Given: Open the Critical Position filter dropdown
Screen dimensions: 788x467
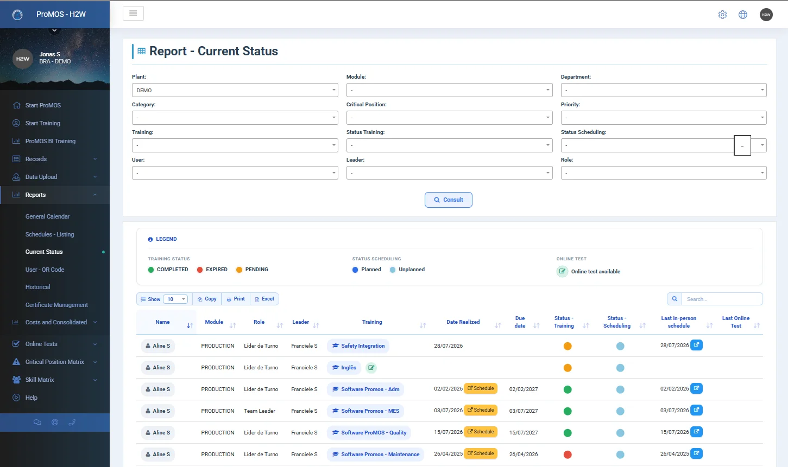Looking at the screenshot, I should coord(450,118).
